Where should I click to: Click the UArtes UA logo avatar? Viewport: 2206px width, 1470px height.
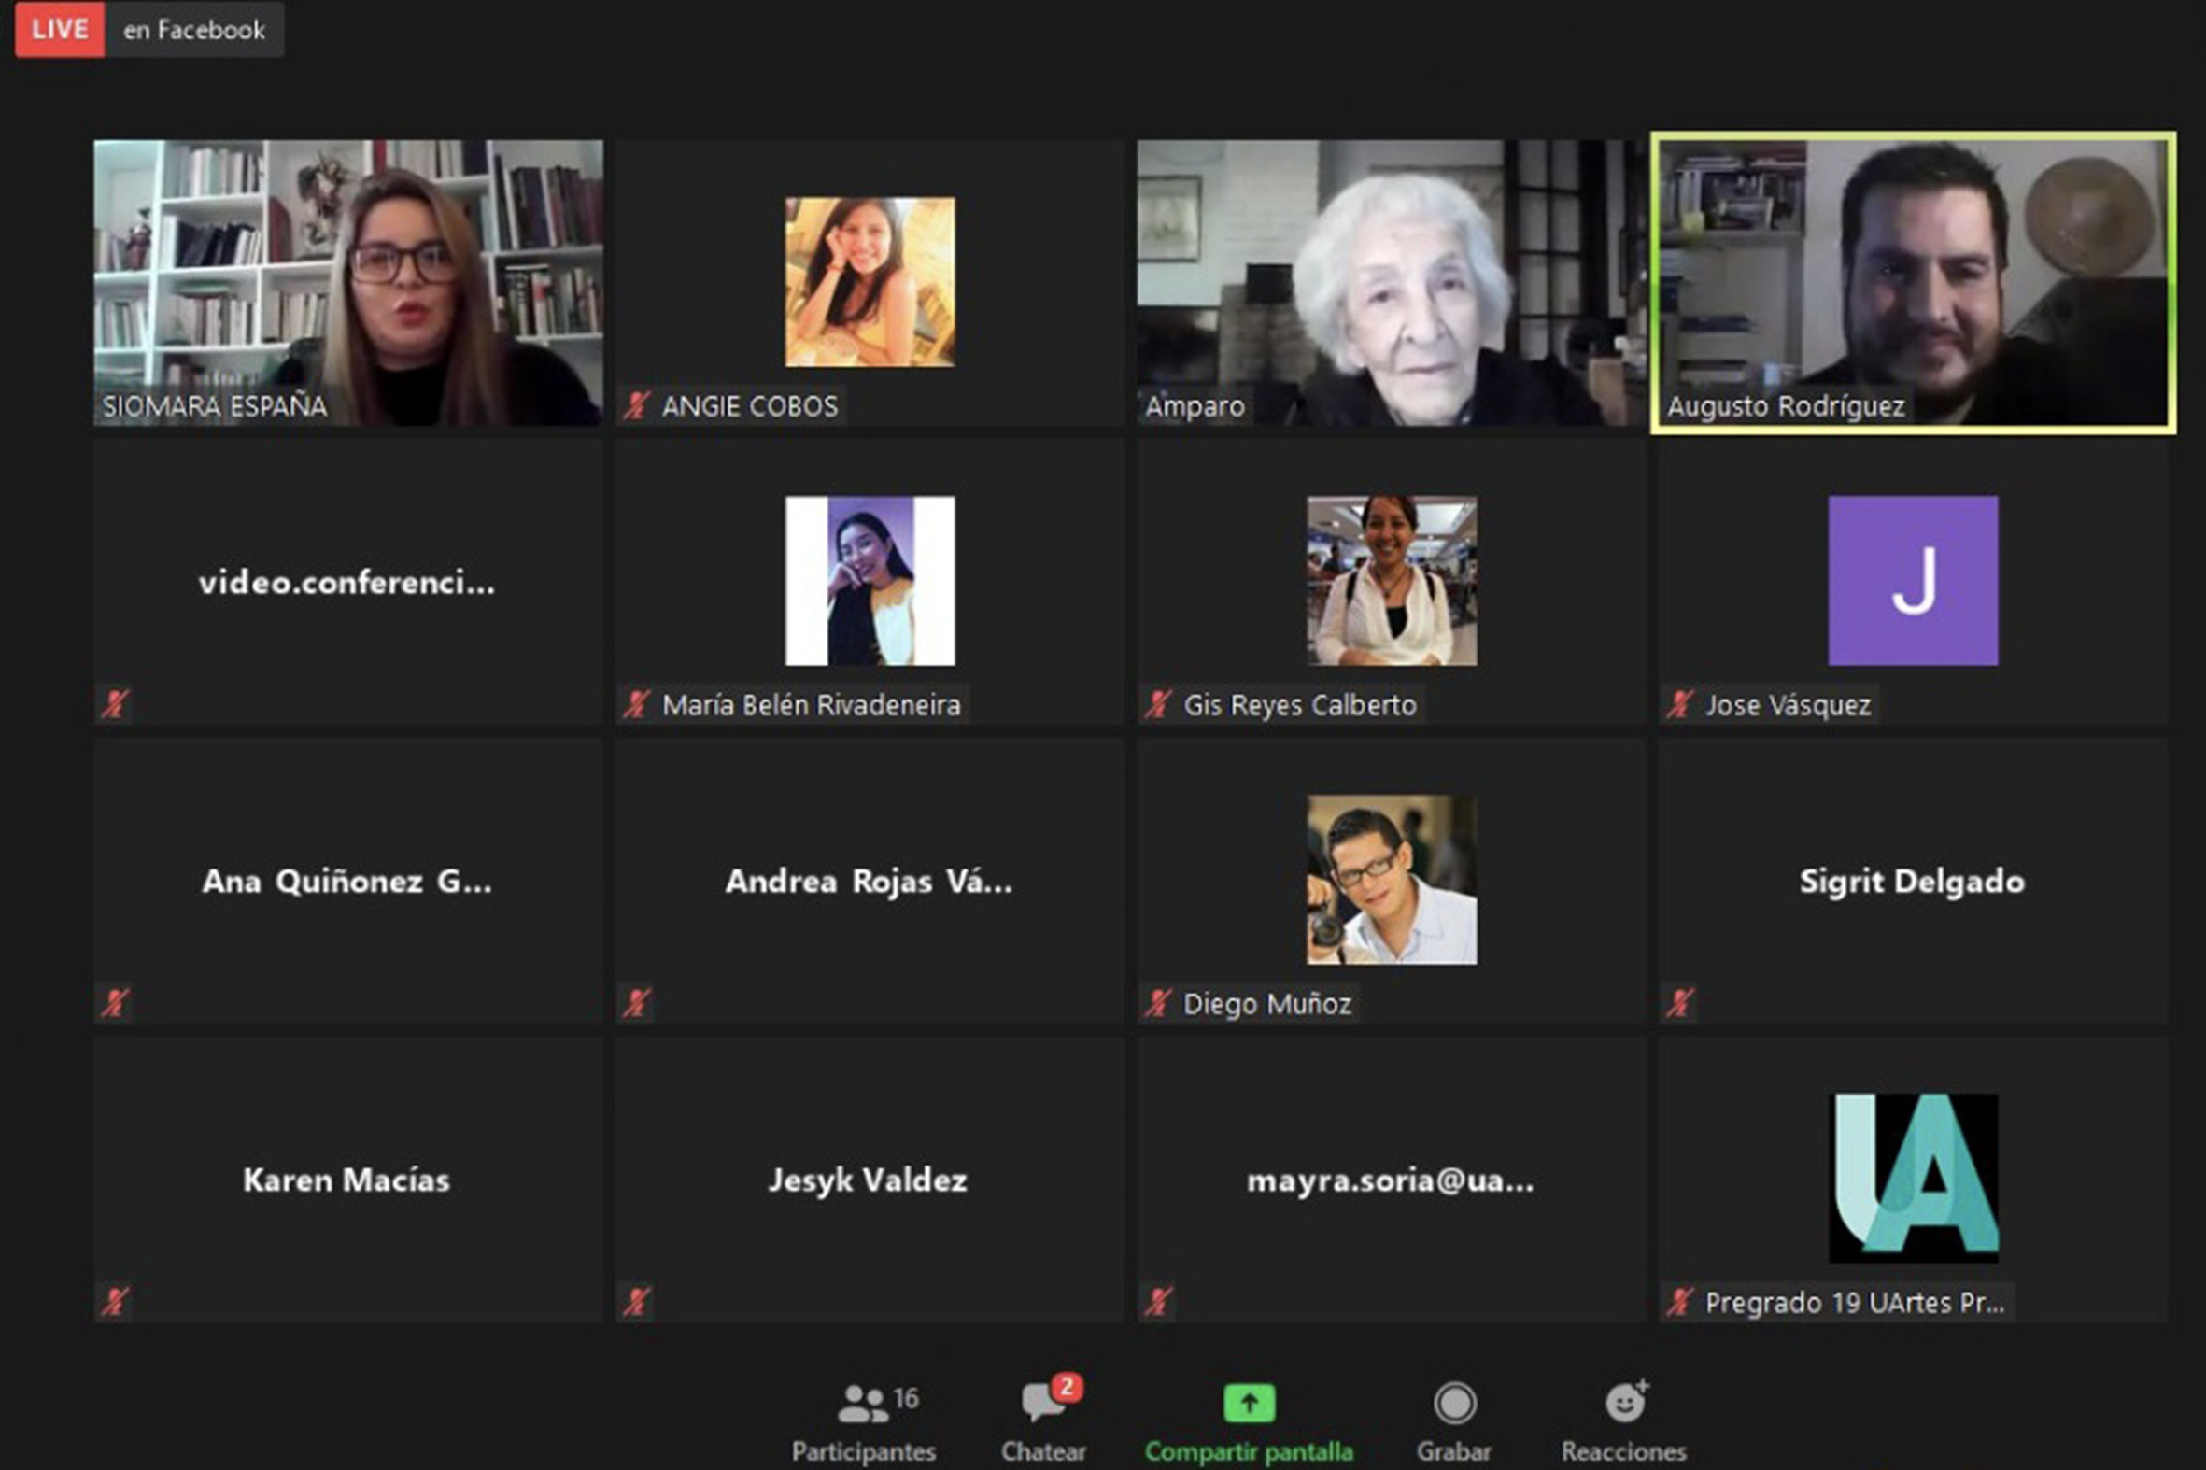click(1913, 1178)
